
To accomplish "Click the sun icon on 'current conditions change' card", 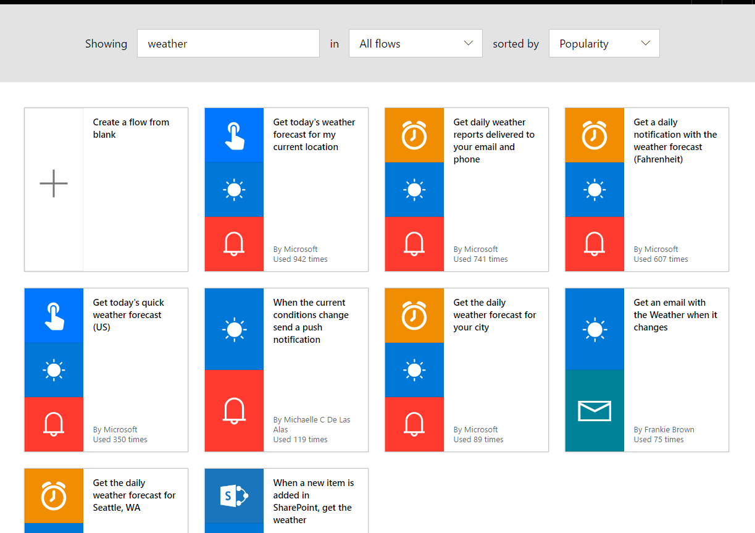I will point(234,329).
